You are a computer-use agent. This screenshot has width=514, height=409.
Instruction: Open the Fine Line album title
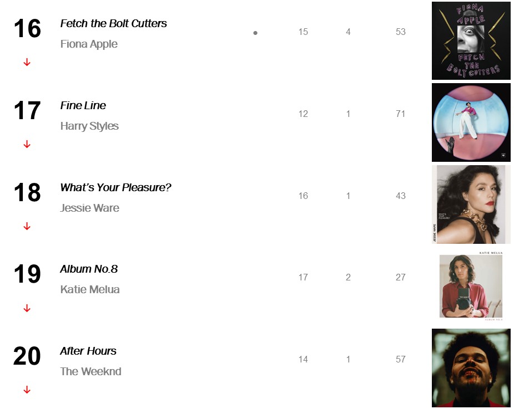(83, 105)
